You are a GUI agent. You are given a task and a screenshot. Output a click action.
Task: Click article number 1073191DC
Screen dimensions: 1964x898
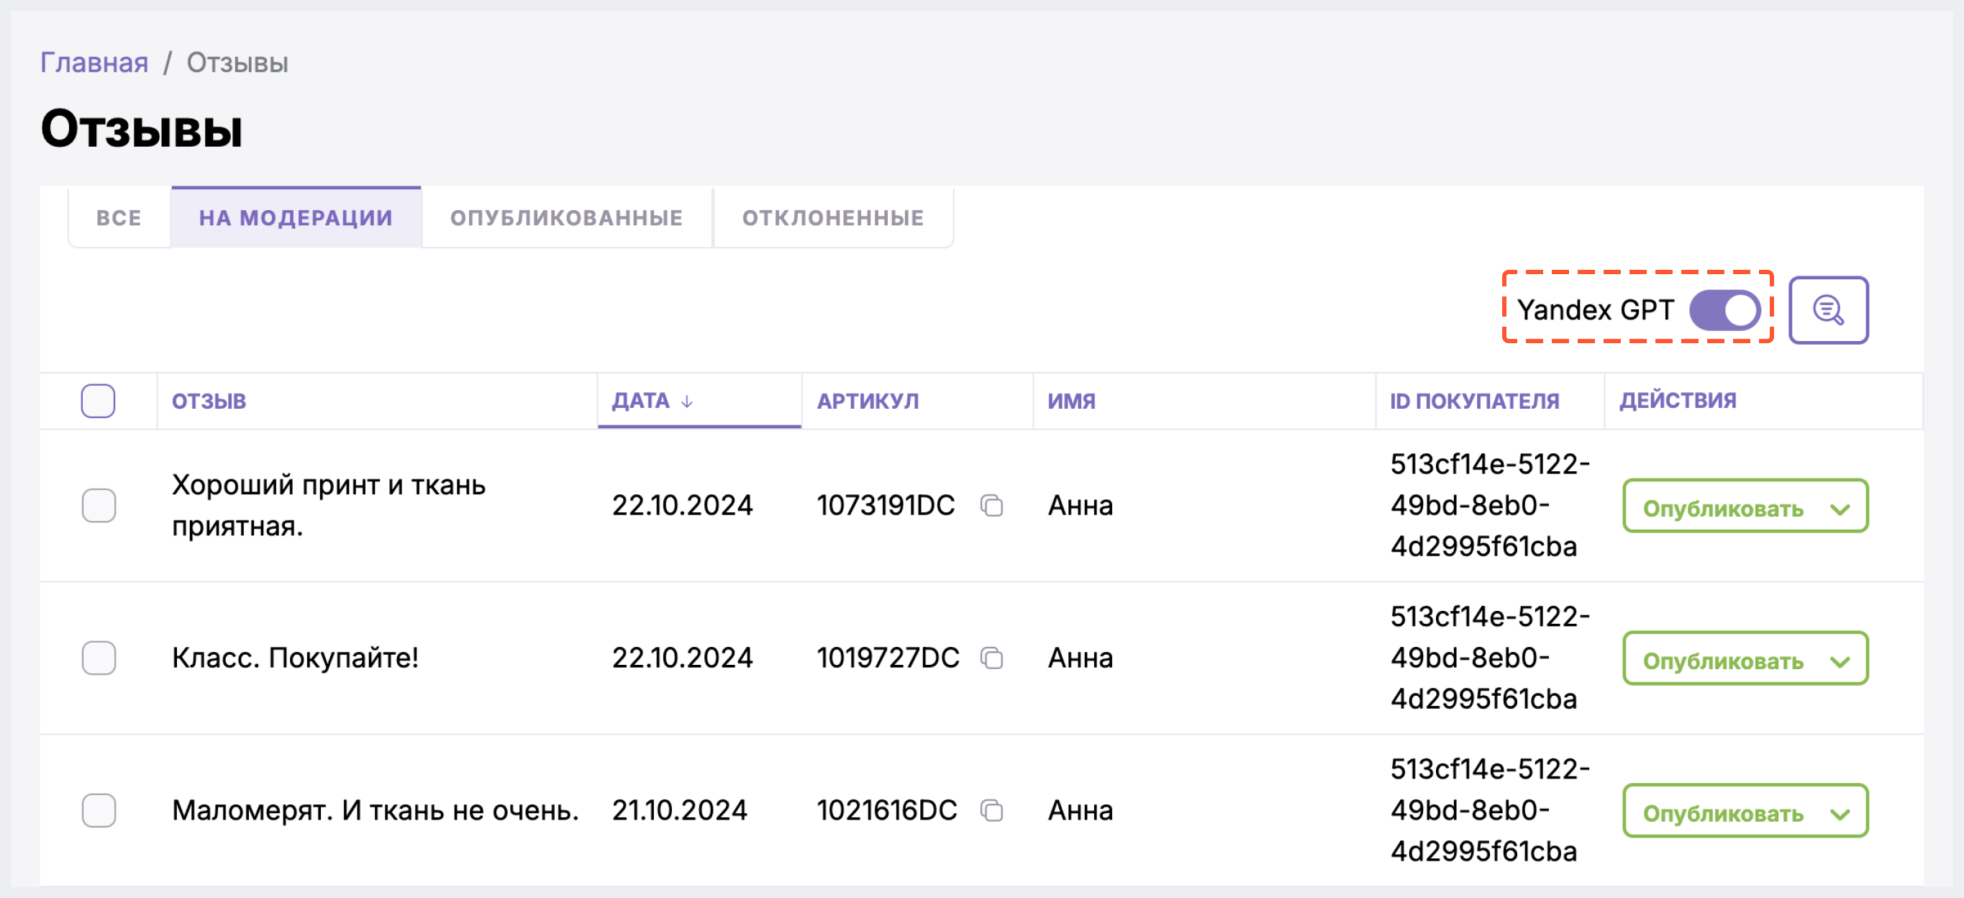point(885,505)
